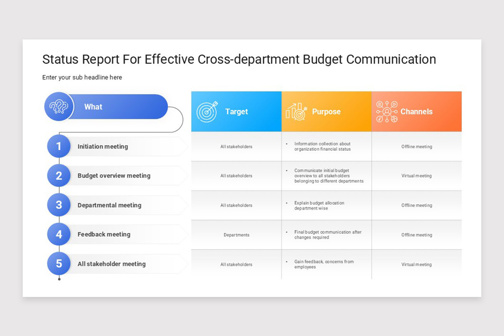Image resolution: width=504 pixels, height=336 pixels.
Task: Select the dartboard icon in the Target header
Action: 207,111
